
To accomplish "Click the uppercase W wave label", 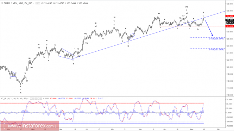I will [114, 18].
